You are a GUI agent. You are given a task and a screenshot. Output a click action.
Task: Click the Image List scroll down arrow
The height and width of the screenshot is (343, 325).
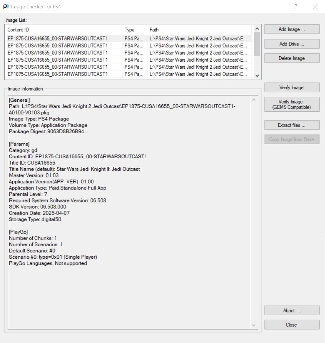point(257,76)
